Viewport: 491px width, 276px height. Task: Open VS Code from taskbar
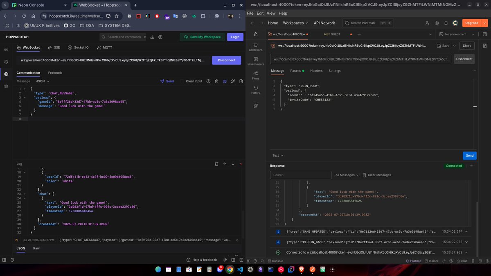coord(240,269)
